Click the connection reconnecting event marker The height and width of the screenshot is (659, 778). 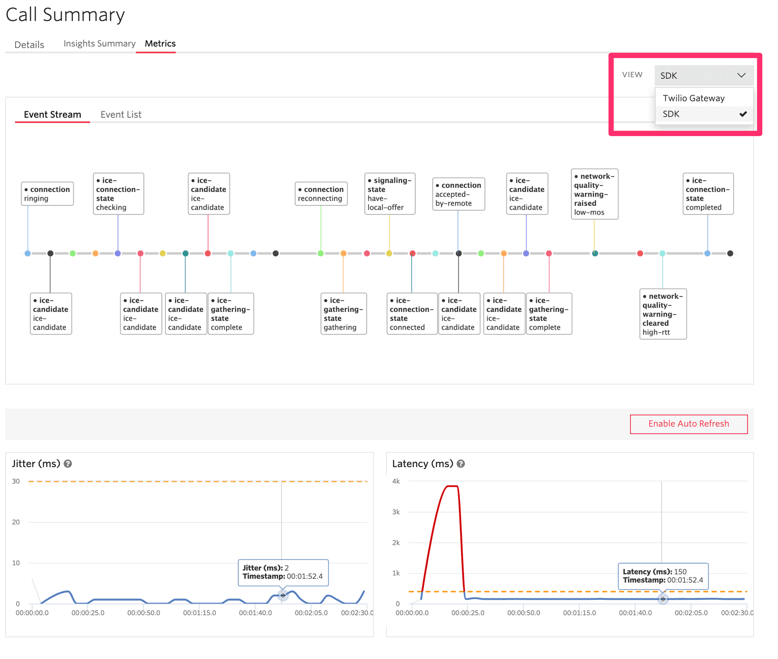coord(321,194)
